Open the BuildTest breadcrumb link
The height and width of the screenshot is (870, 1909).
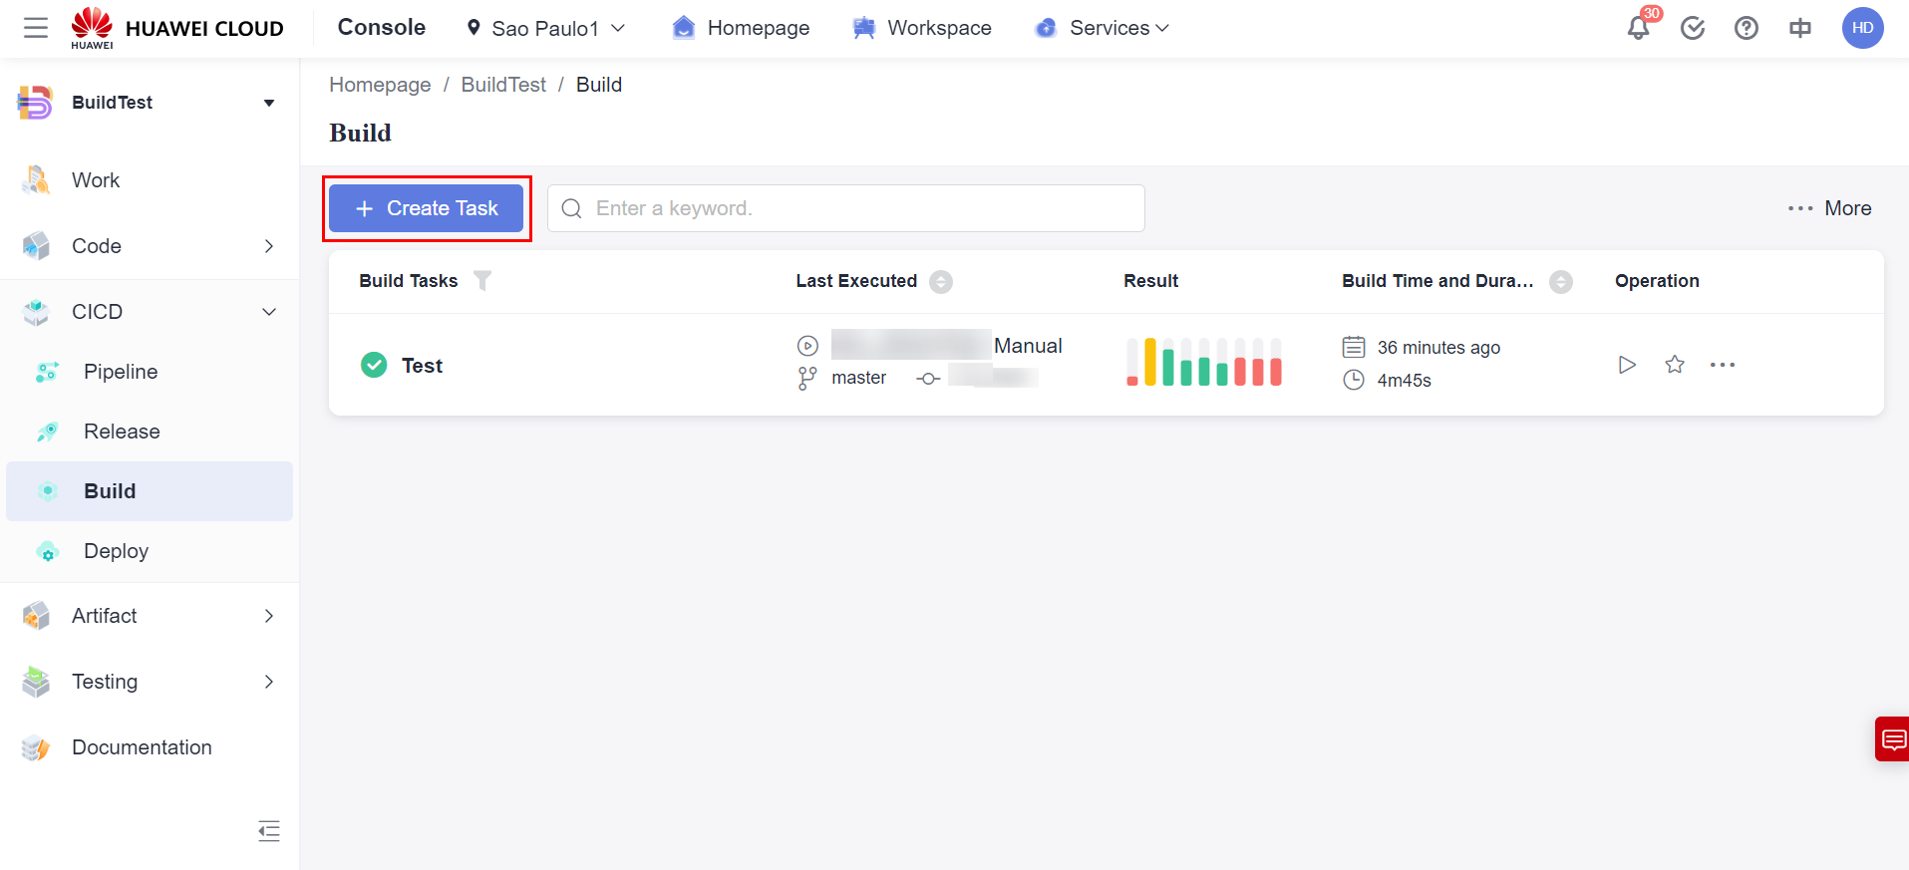[x=503, y=85]
